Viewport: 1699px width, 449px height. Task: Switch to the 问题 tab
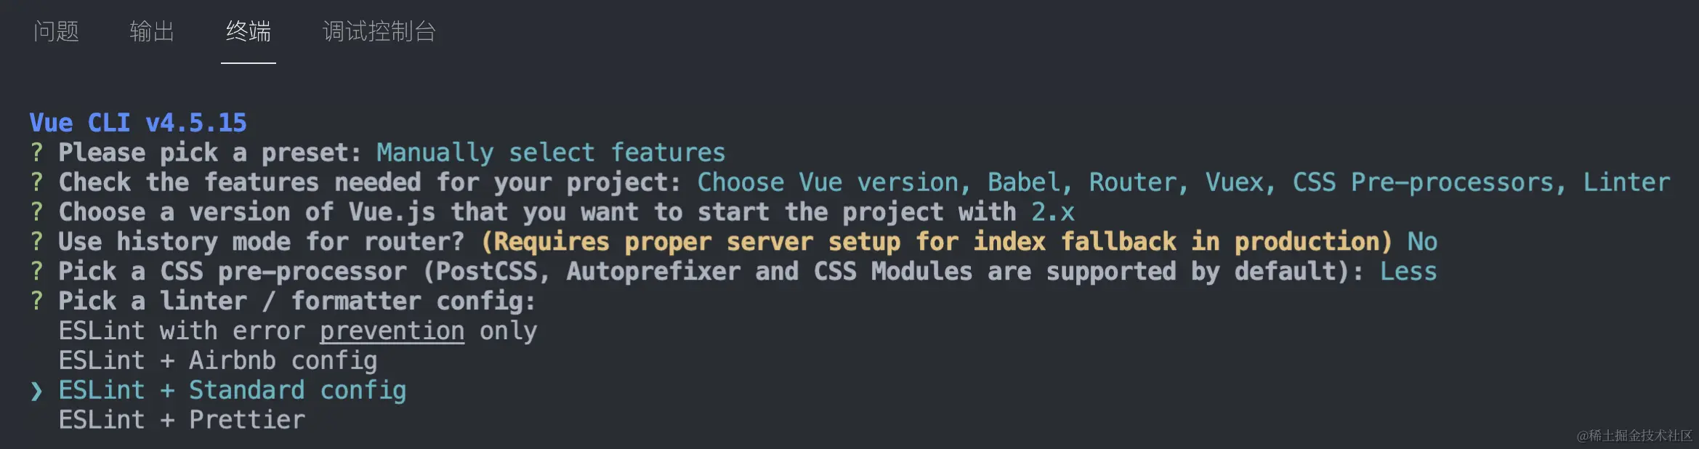[x=56, y=31]
